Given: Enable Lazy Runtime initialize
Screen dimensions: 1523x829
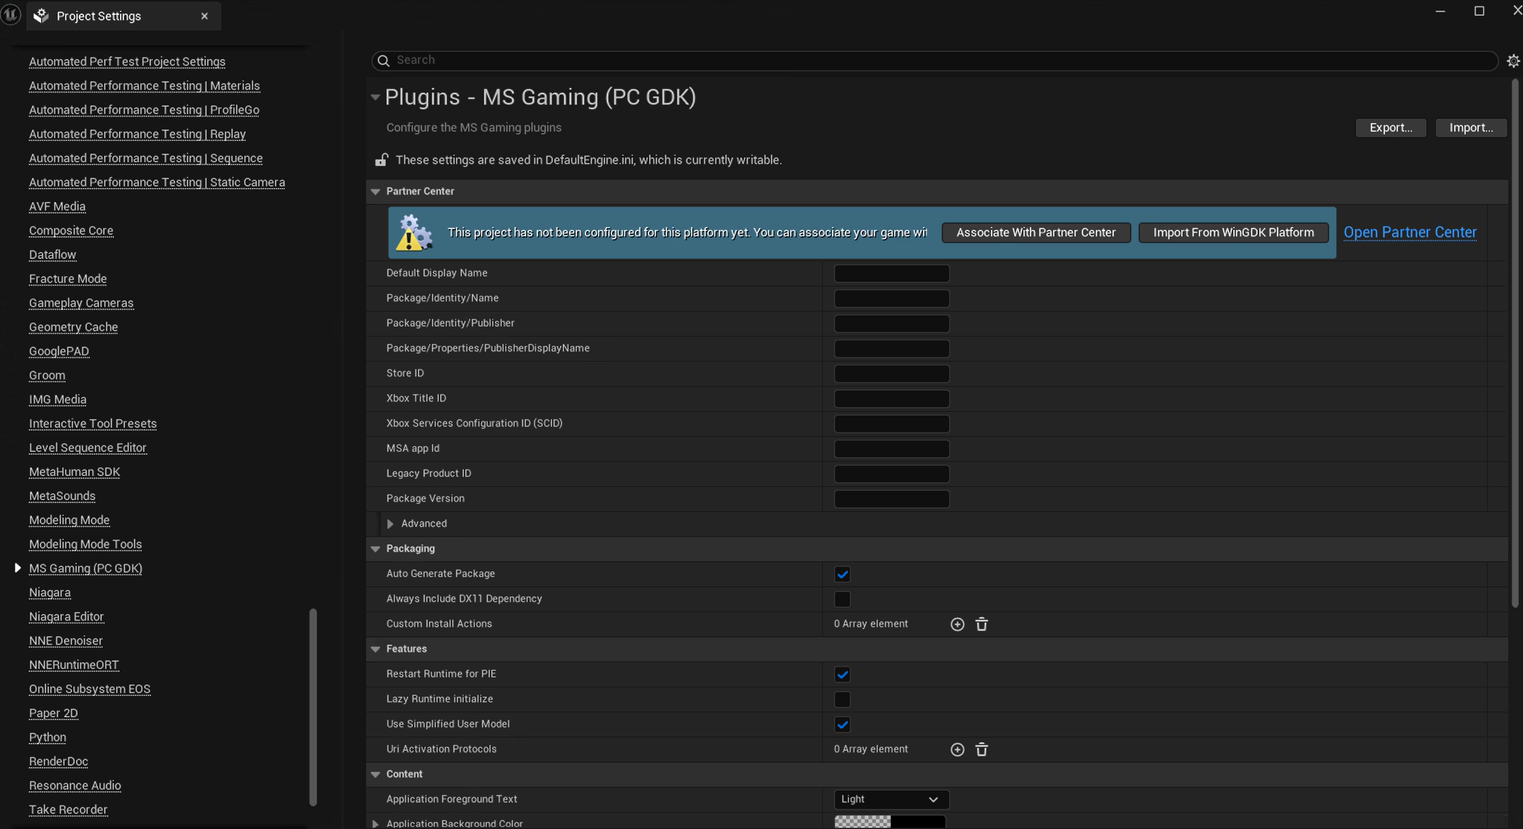Looking at the screenshot, I should tap(842, 699).
